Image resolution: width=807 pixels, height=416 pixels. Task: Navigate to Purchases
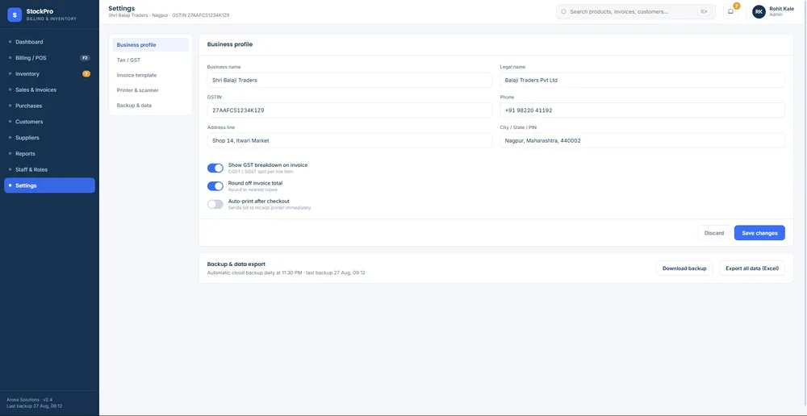(49, 106)
